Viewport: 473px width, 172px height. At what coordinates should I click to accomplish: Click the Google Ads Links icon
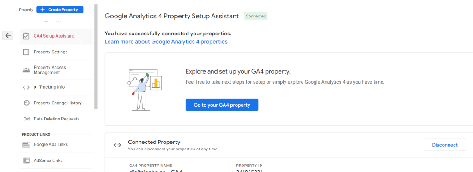coord(26,145)
